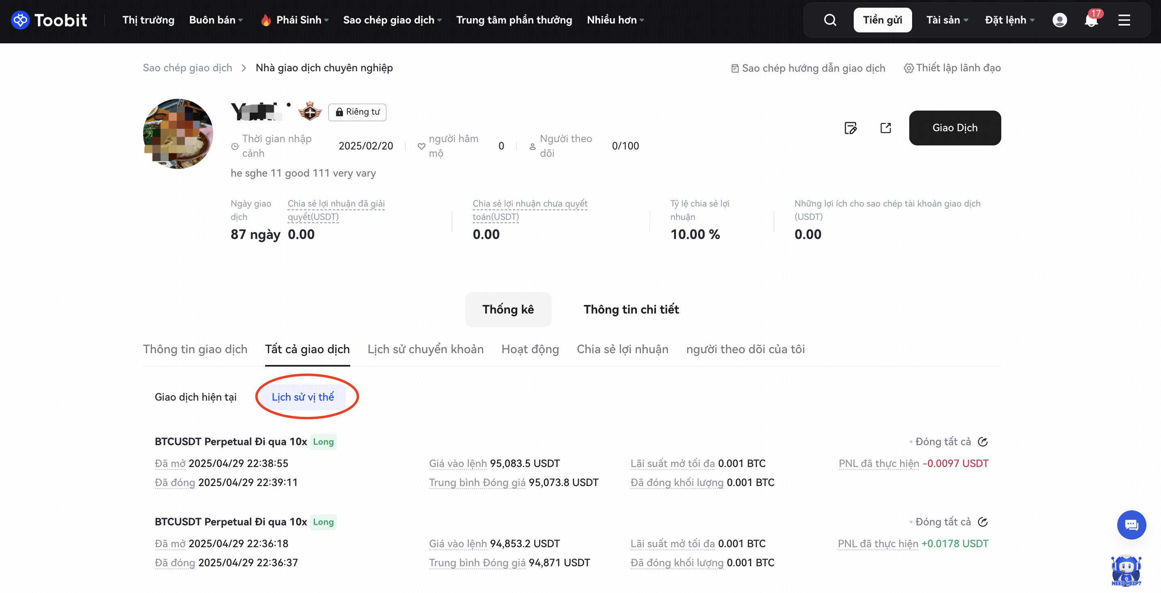Screen dimensions: 1161x593
Task: Click the share external link icon
Action: pos(886,128)
